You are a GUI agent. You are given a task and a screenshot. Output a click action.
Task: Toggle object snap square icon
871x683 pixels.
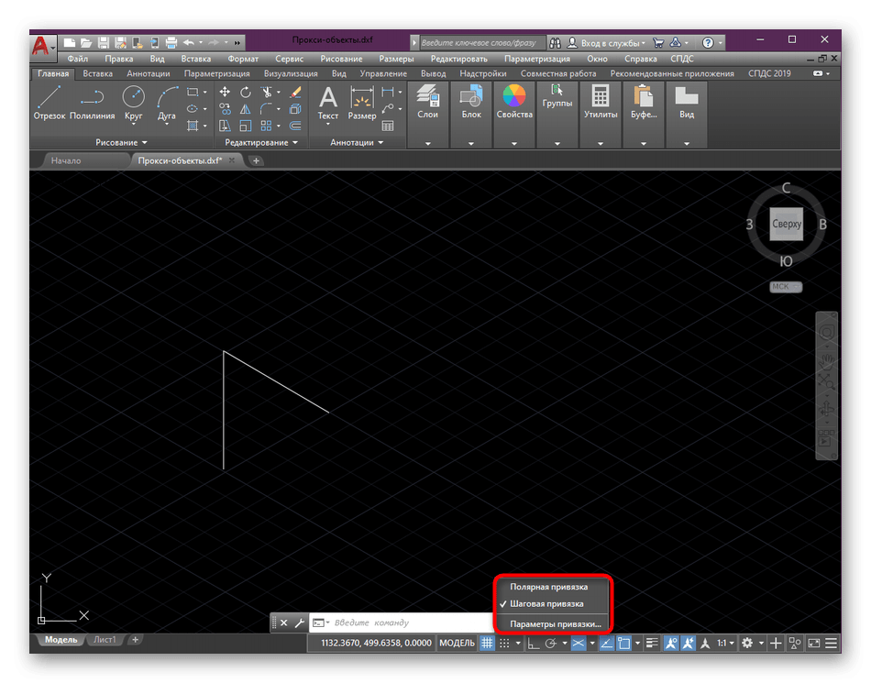623,643
